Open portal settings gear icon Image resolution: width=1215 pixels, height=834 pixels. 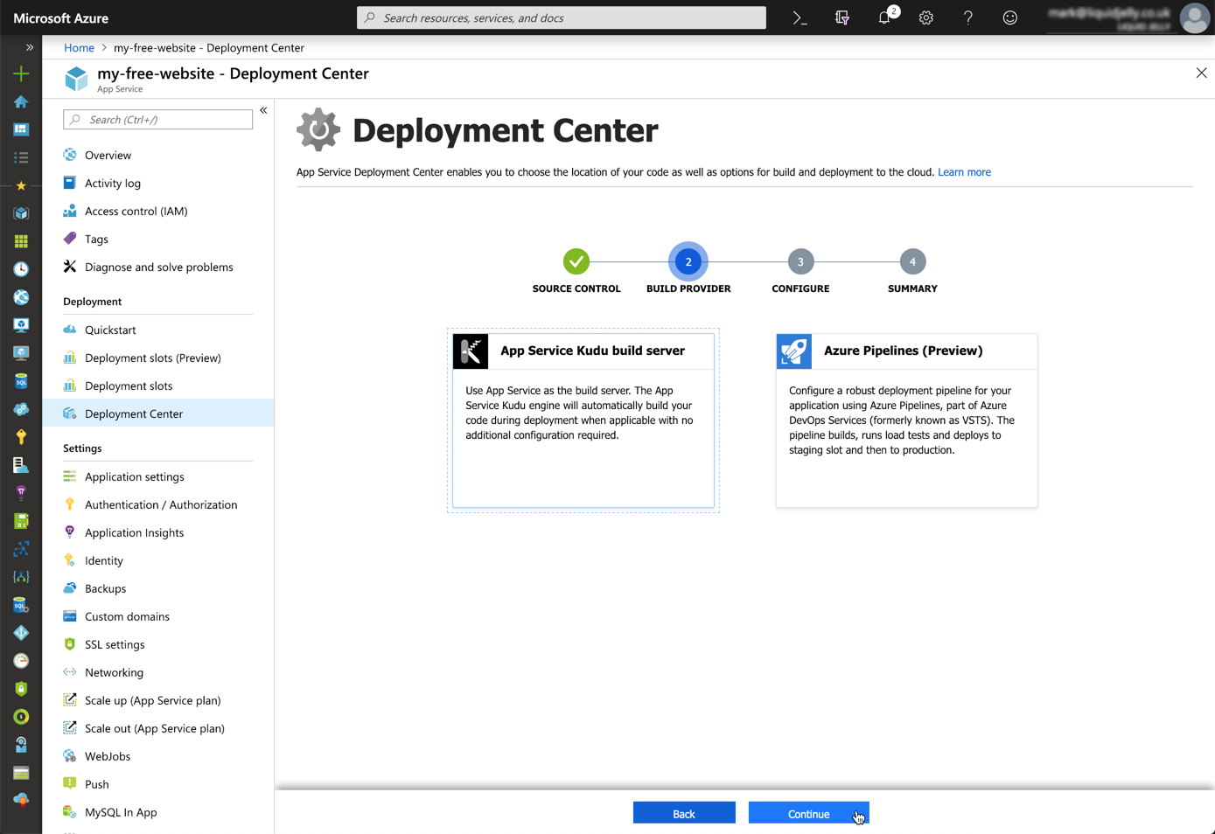point(925,17)
